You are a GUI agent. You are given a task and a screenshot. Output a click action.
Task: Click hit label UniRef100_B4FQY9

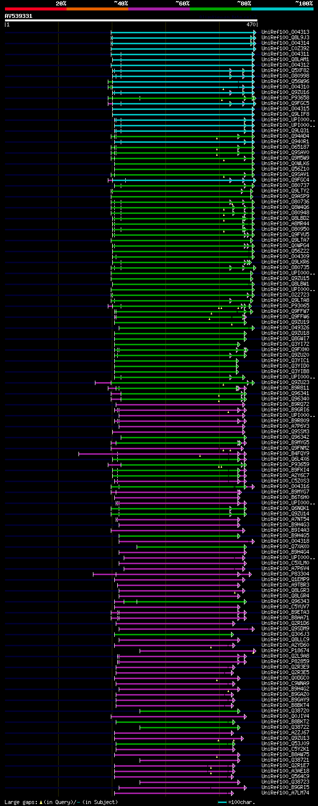click(x=285, y=454)
